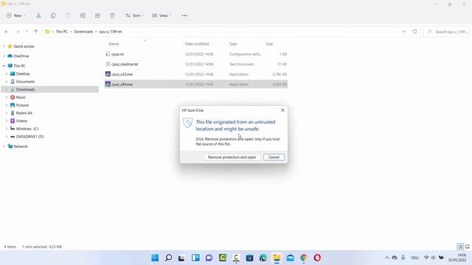Screen dimensions: 472x265
Task: Switch to details view icon in status bar
Action: coord(460,247)
